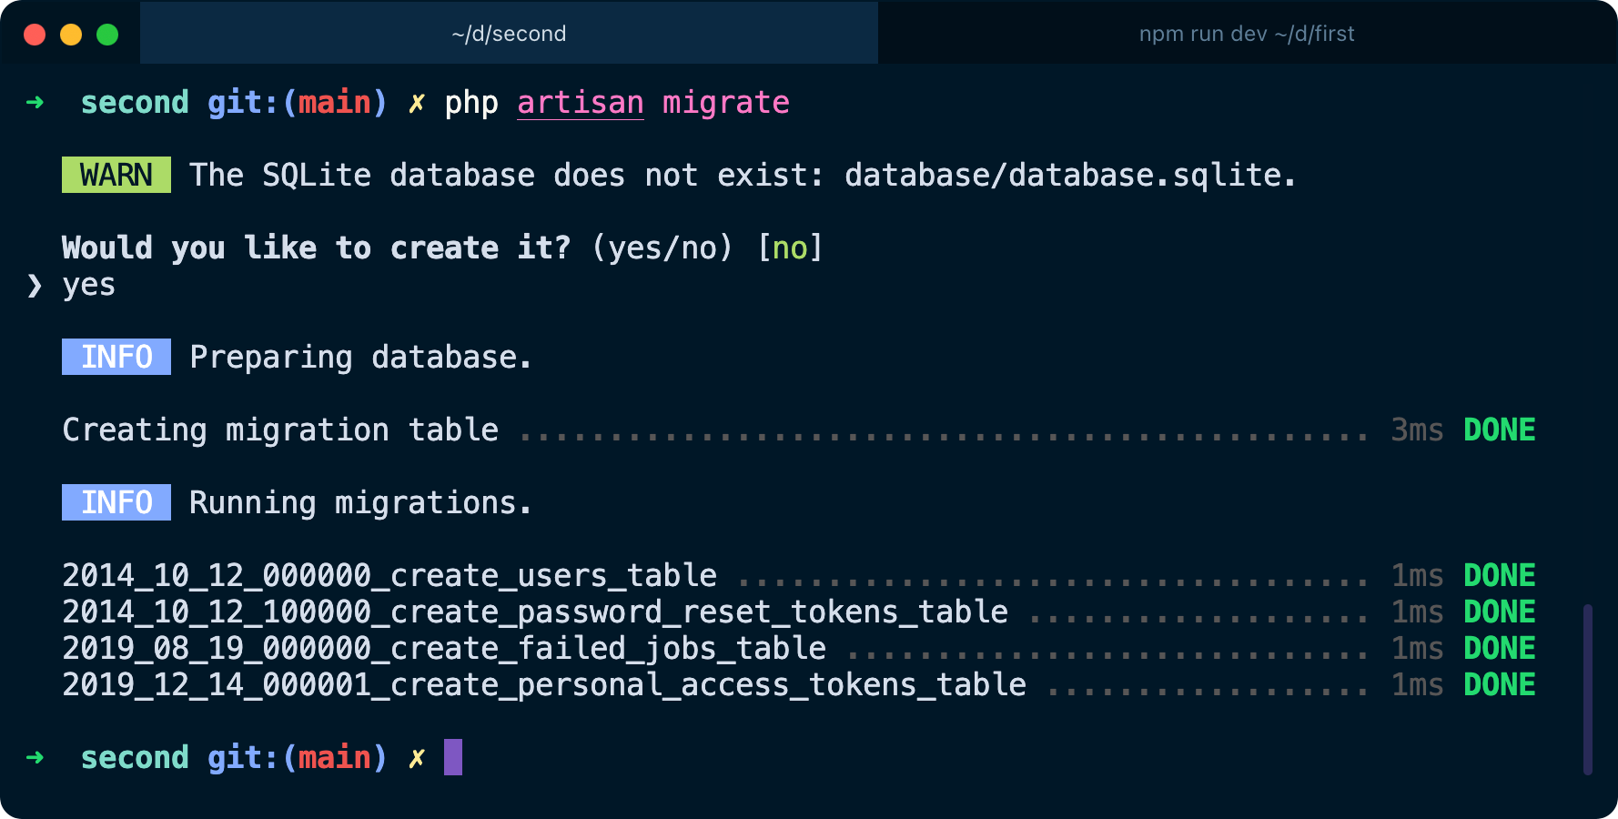Switch to the "~/d/second" tab

coord(509,34)
